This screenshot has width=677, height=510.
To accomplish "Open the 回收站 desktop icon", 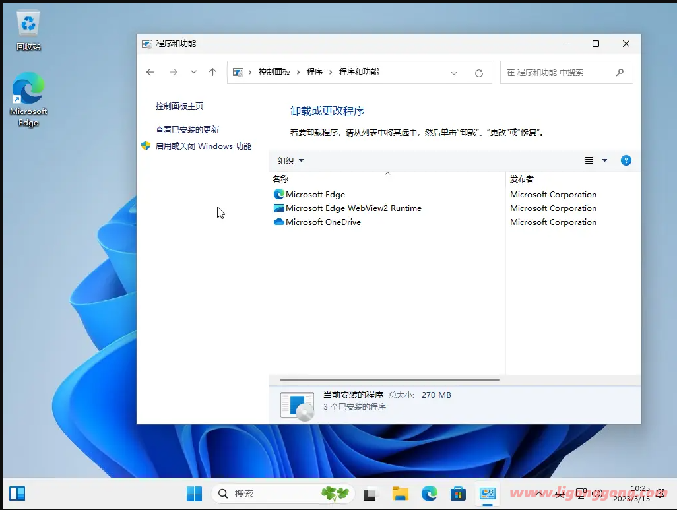I will pos(28,30).
